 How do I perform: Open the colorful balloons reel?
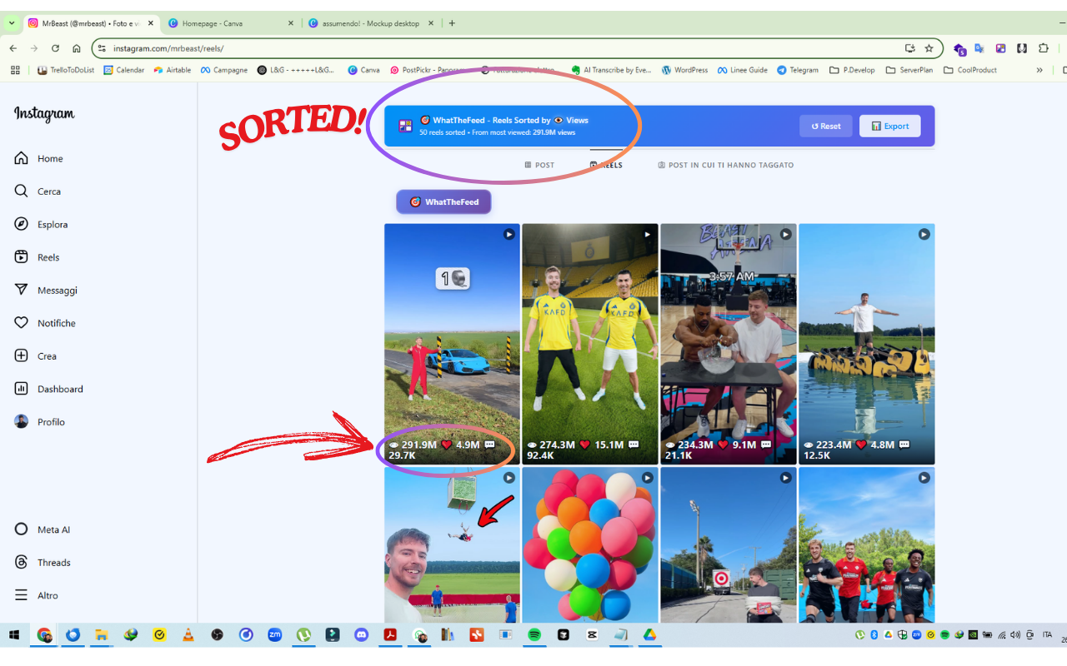[590, 544]
